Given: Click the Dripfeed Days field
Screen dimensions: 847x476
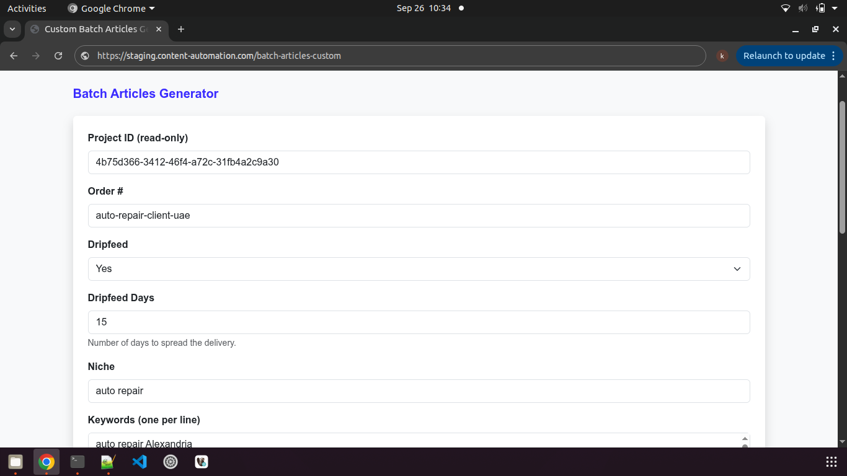Looking at the screenshot, I should [419, 322].
